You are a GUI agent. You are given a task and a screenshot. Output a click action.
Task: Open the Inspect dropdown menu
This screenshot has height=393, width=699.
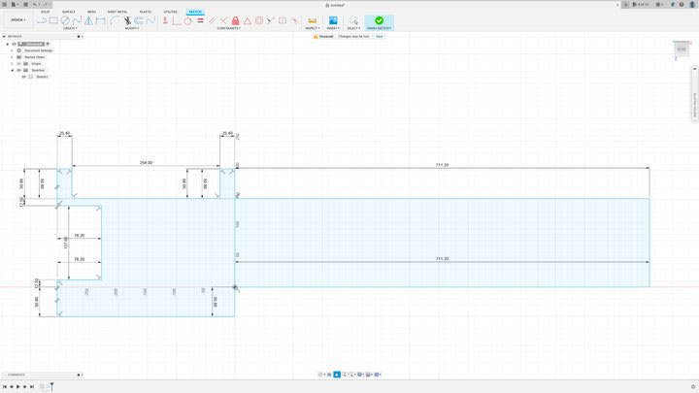(x=313, y=28)
